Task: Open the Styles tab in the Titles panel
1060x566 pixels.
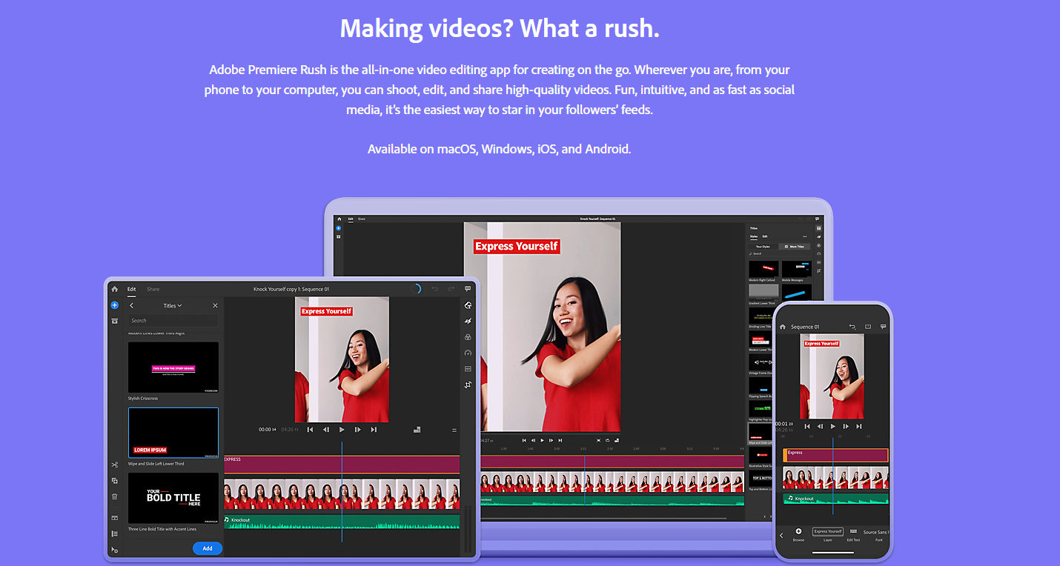Action: pos(754,236)
